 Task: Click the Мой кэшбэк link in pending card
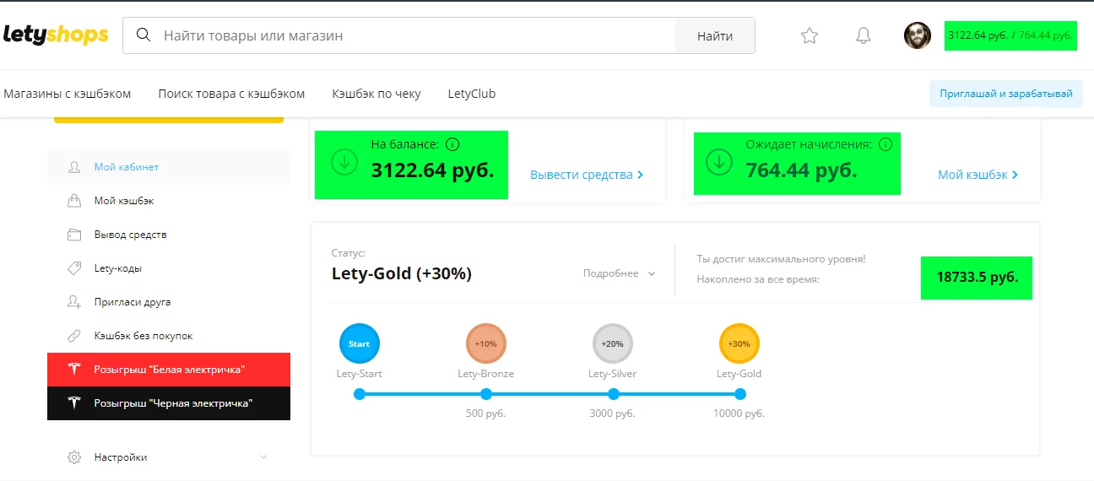[978, 175]
